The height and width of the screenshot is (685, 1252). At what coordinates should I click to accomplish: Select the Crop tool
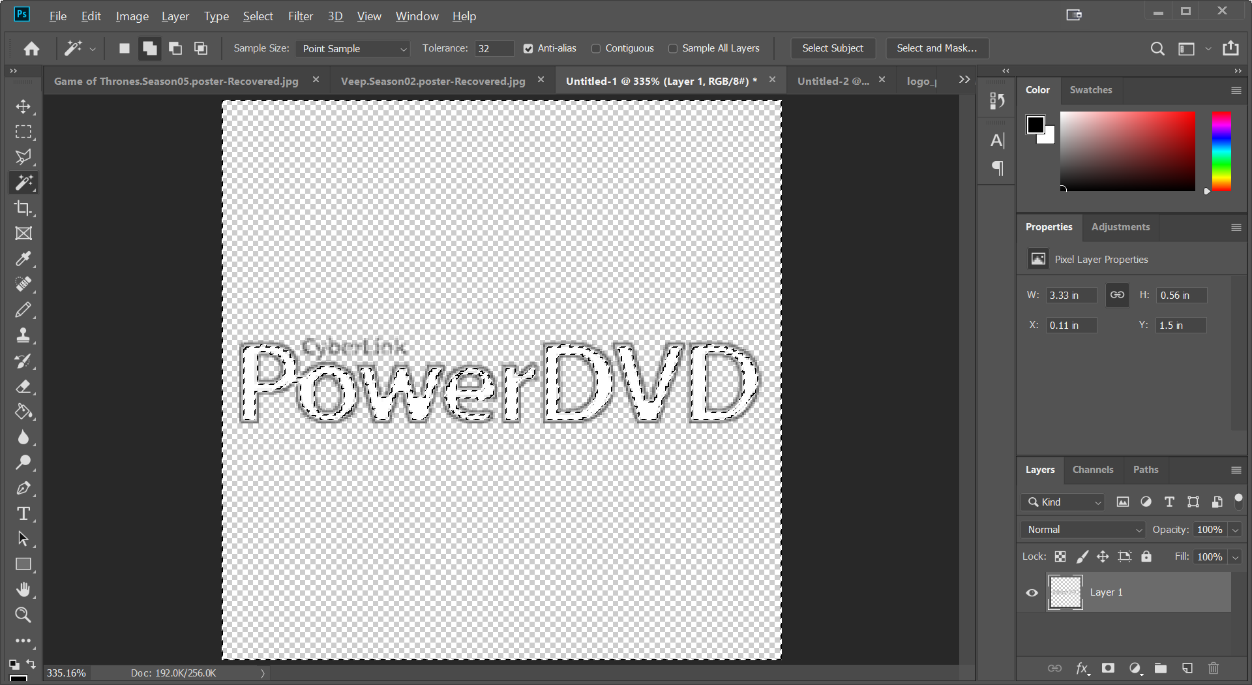coord(23,208)
